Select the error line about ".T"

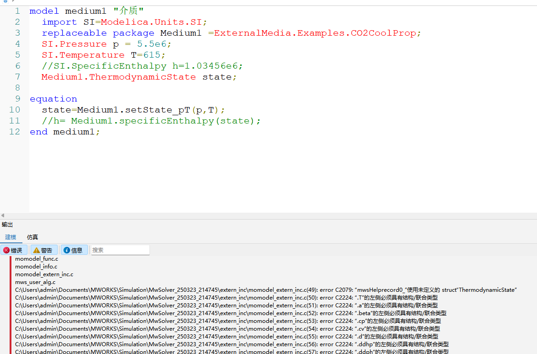(226, 298)
